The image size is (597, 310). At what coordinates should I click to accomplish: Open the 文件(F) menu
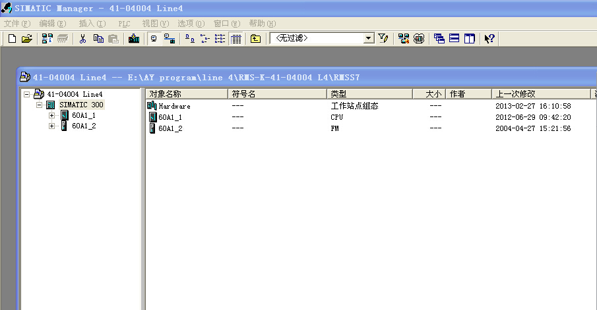pos(17,24)
